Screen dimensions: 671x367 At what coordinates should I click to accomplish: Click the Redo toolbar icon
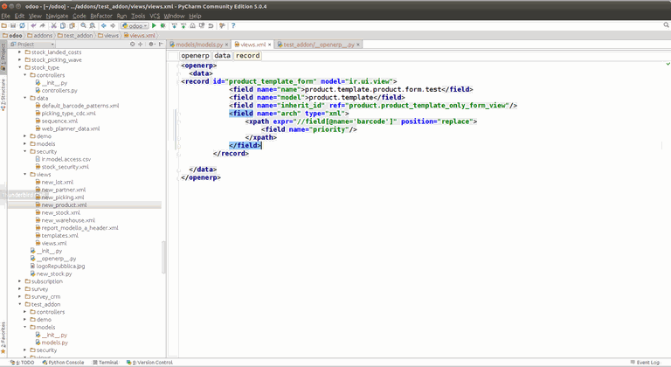point(42,25)
